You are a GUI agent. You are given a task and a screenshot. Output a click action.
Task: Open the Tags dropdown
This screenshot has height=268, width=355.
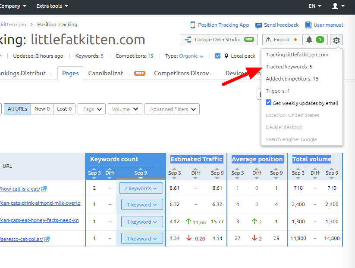click(92, 109)
